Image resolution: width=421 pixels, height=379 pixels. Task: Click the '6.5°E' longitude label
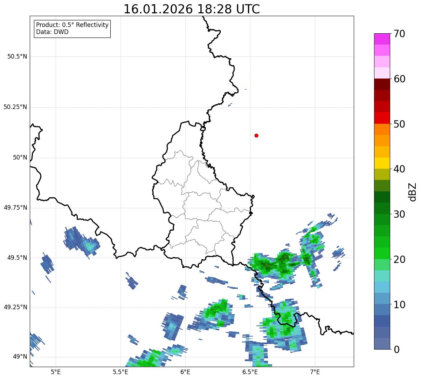(250, 372)
